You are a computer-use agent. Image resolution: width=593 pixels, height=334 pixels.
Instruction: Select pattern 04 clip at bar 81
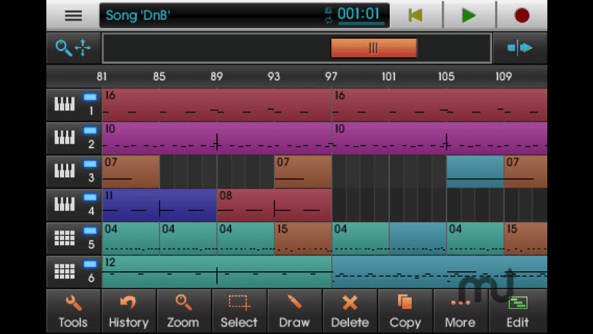[131, 239]
